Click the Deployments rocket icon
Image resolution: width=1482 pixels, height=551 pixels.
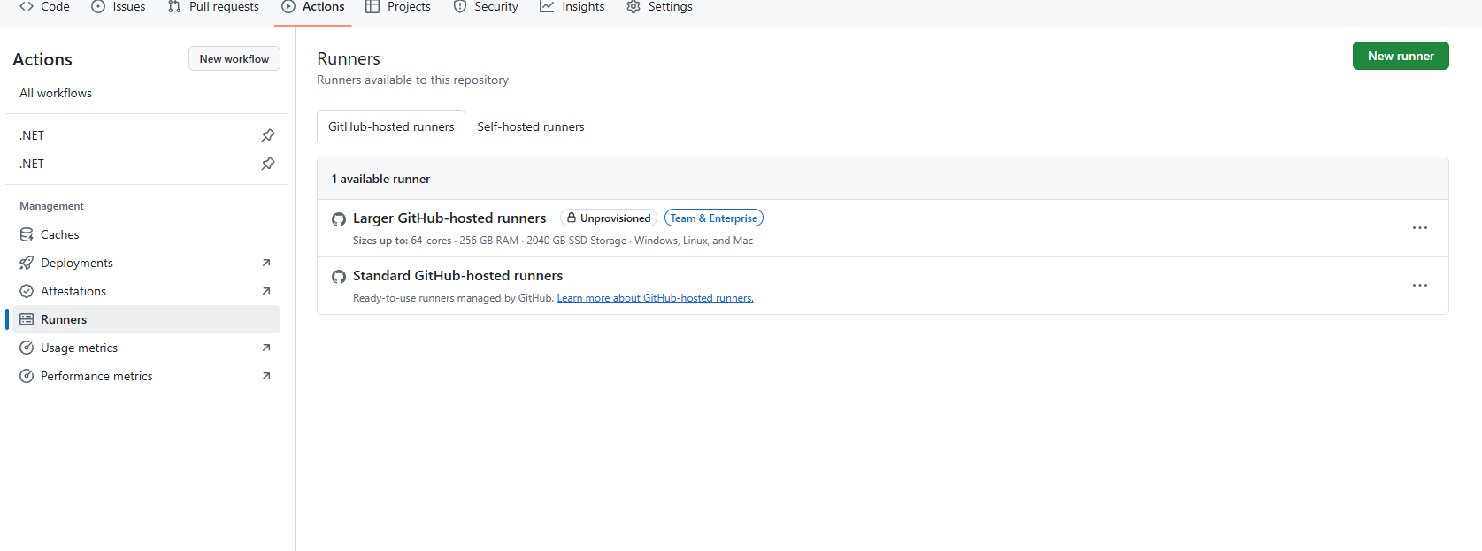coord(27,263)
